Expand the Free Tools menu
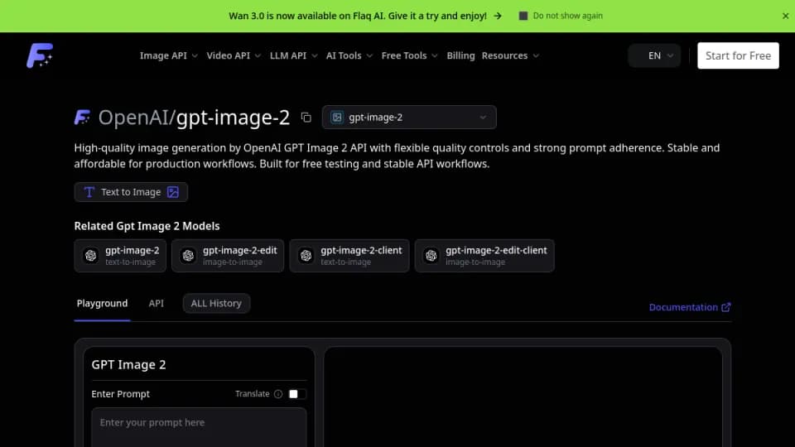 coord(409,55)
